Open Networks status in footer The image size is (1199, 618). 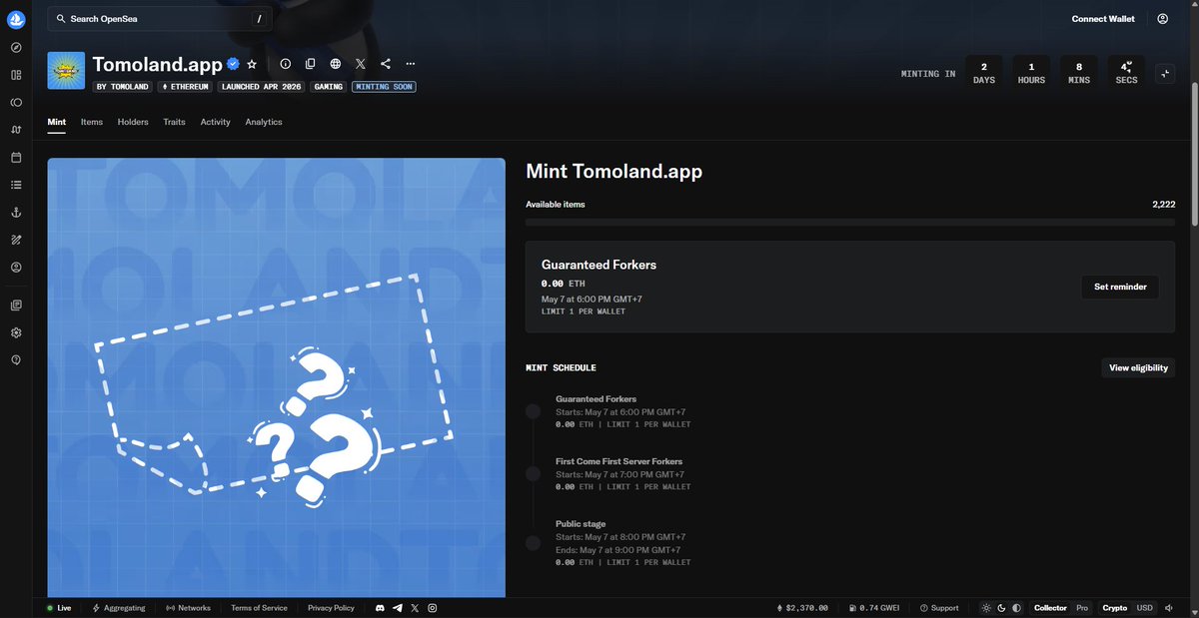(188, 608)
